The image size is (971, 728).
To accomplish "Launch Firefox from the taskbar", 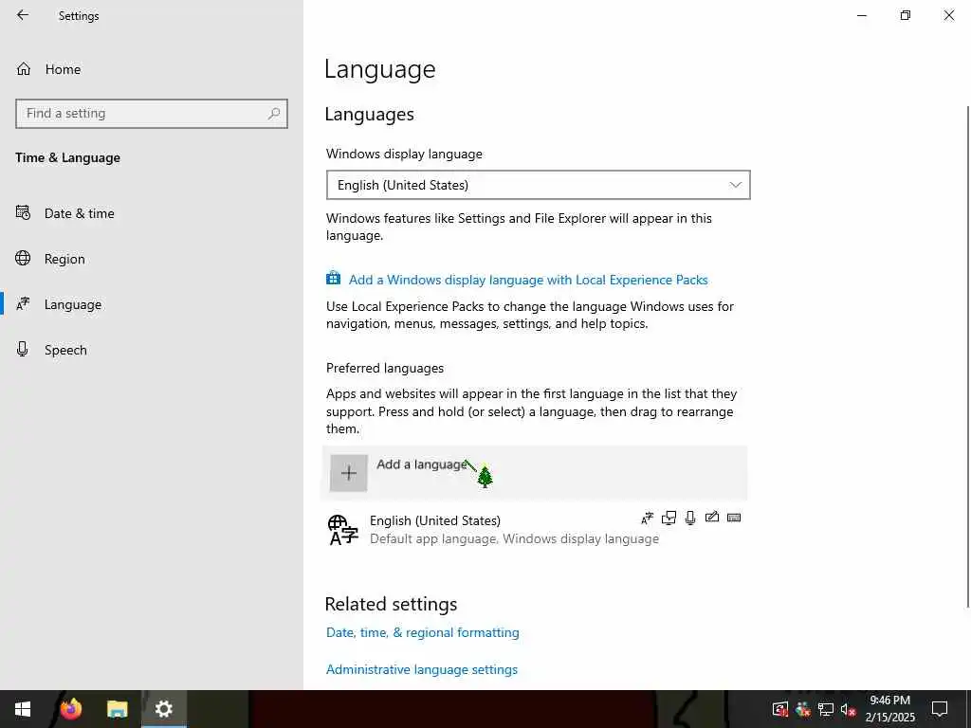I will point(71,709).
